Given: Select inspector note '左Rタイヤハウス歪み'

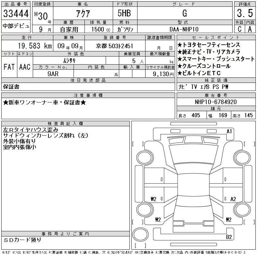Looking at the screenshot, I should click(x=31, y=130).
